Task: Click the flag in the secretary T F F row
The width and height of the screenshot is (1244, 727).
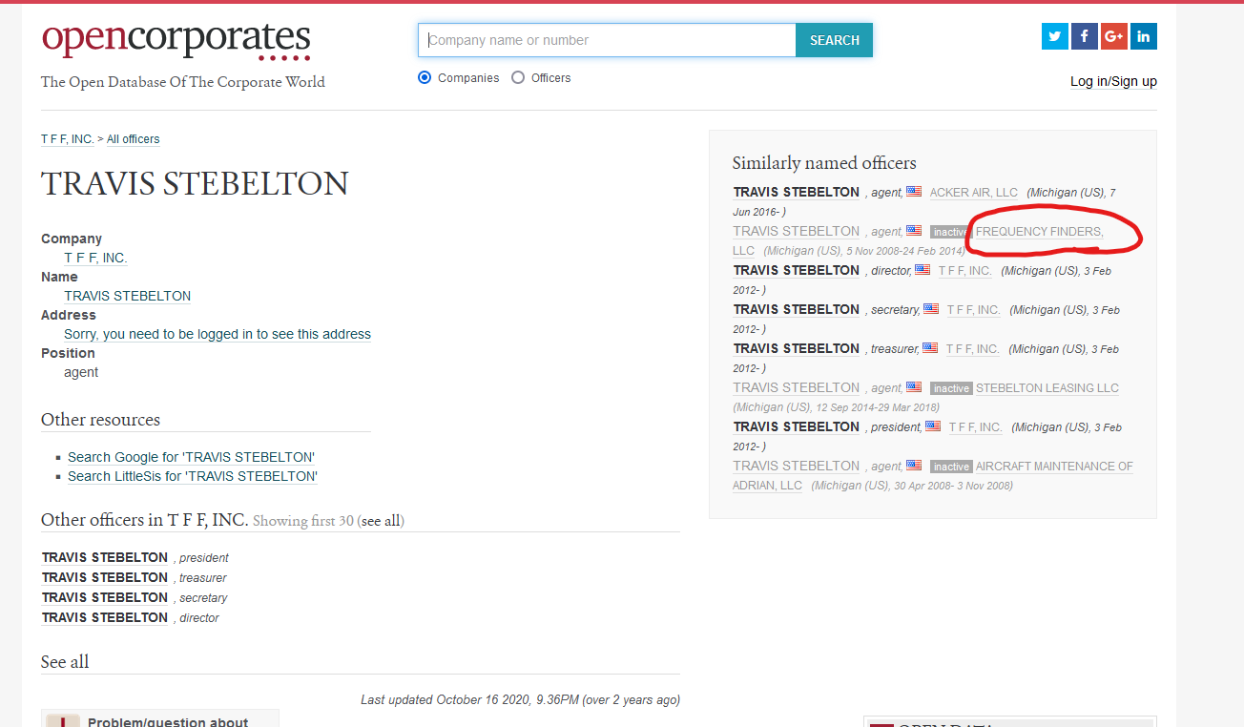Action: pos(931,309)
